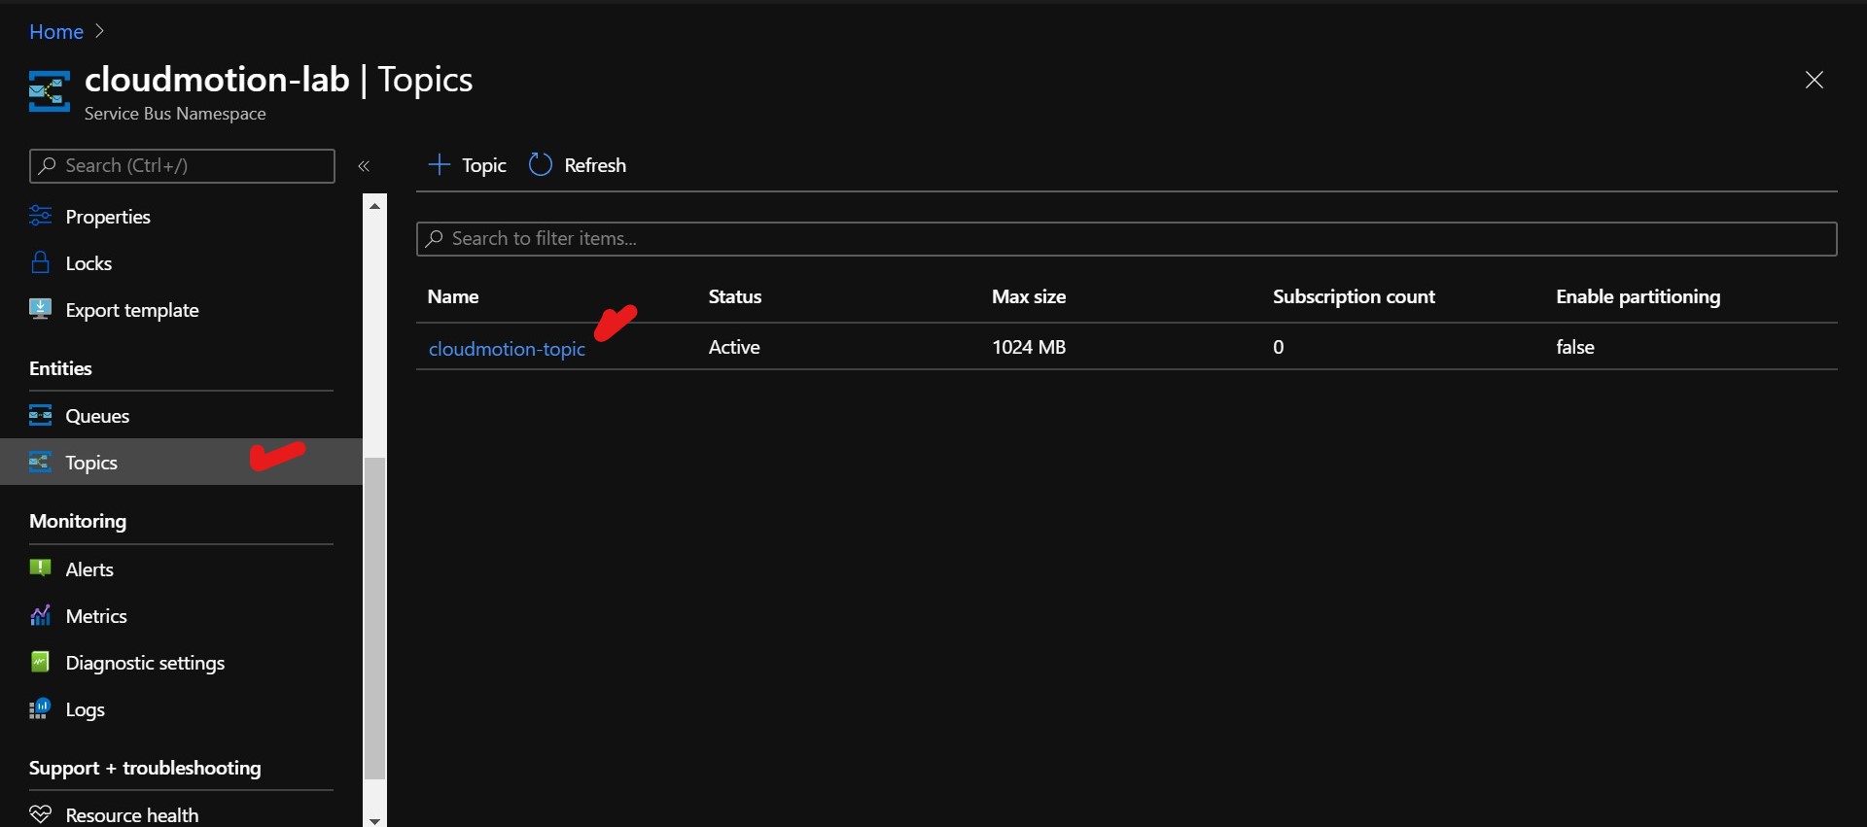Click the Resource health heart icon

pos(40,814)
